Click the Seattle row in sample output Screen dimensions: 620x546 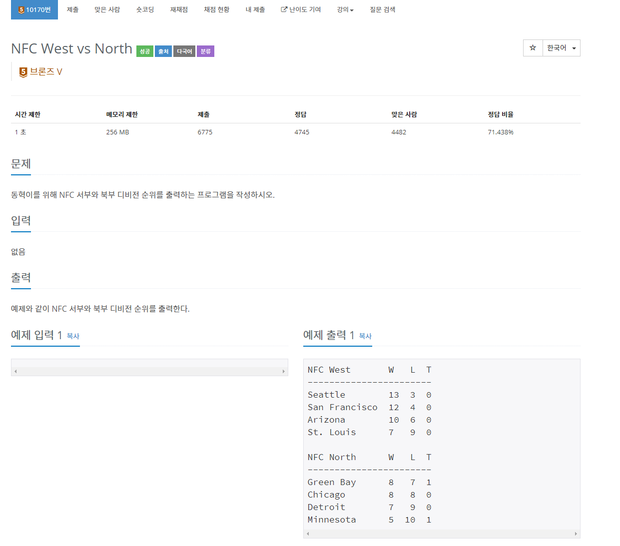370,395
